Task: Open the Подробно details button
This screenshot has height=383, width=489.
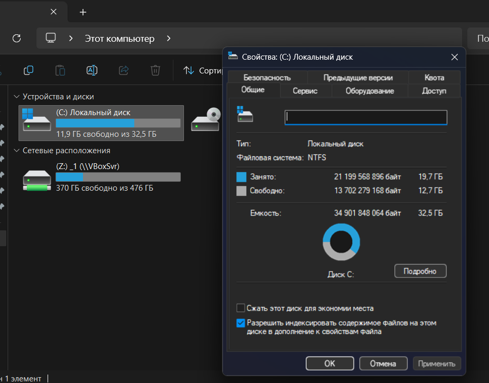Action: pos(420,271)
